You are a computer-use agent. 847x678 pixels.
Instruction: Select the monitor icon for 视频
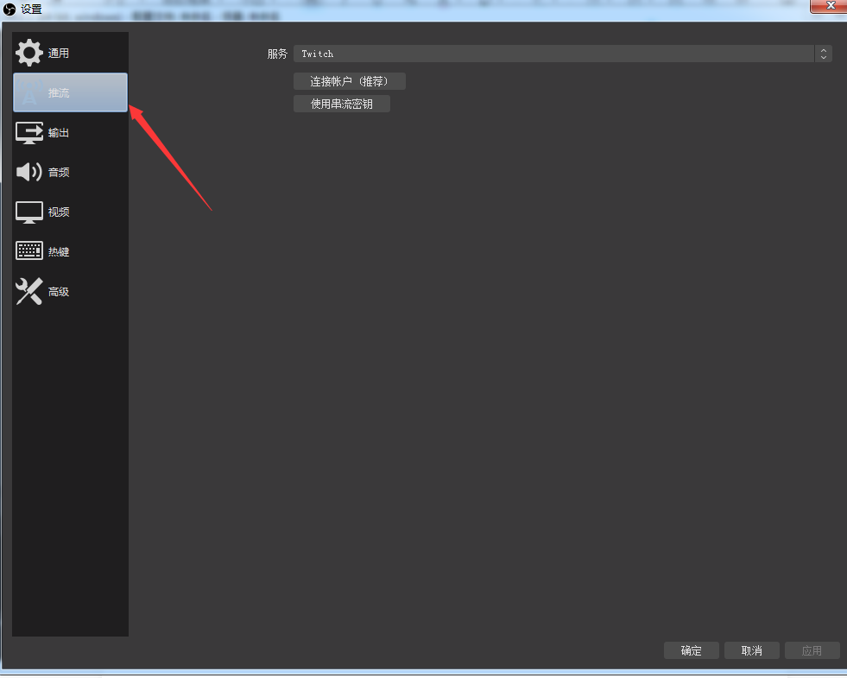click(28, 212)
